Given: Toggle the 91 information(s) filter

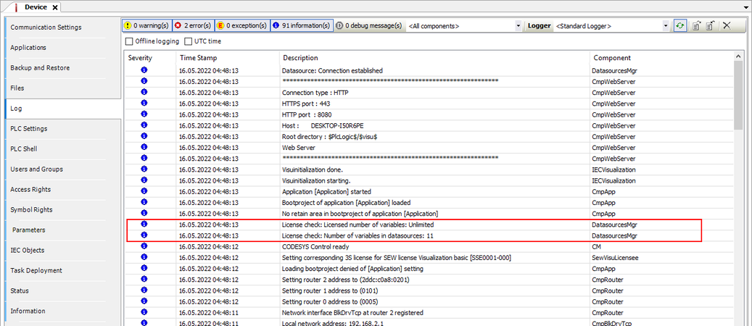Looking at the screenshot, I should (x=302, y=25).
